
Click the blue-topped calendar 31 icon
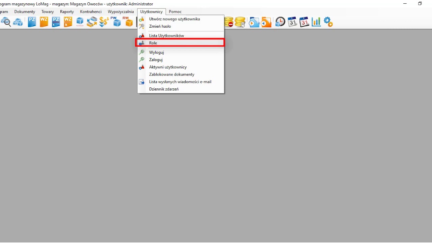pyautogui.click(x=292, y=22)
